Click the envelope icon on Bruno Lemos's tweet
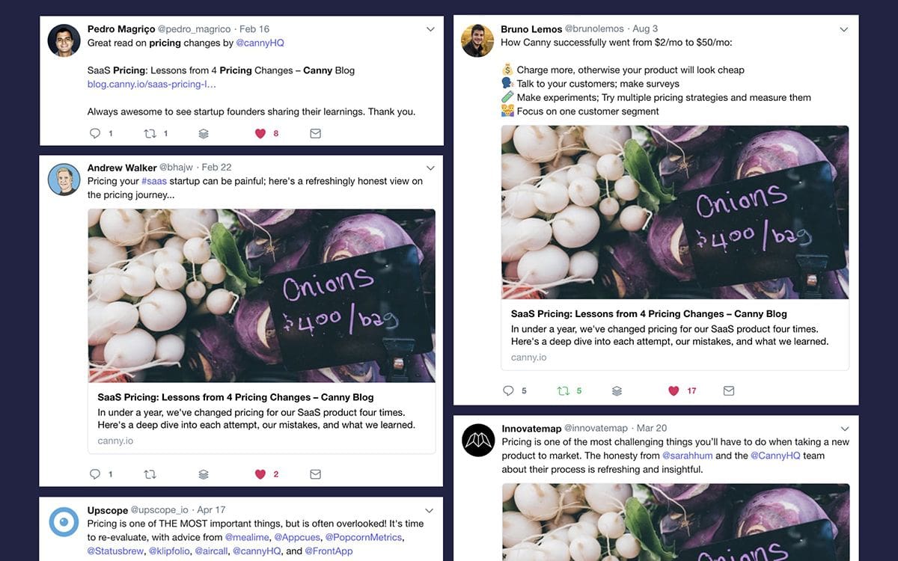The width and height of the screenshot is (898, 561). [x=729, y=390]
